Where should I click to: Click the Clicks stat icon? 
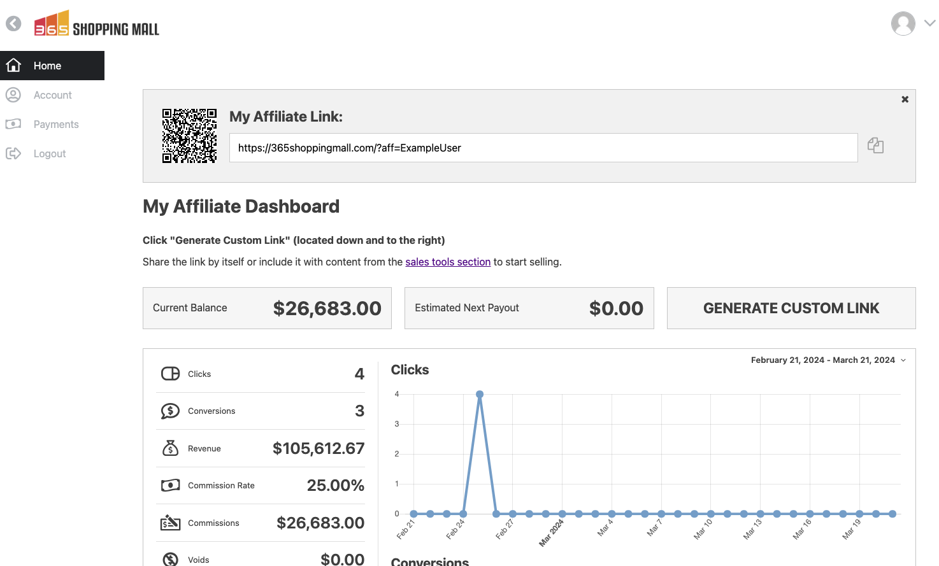point(170,374)
